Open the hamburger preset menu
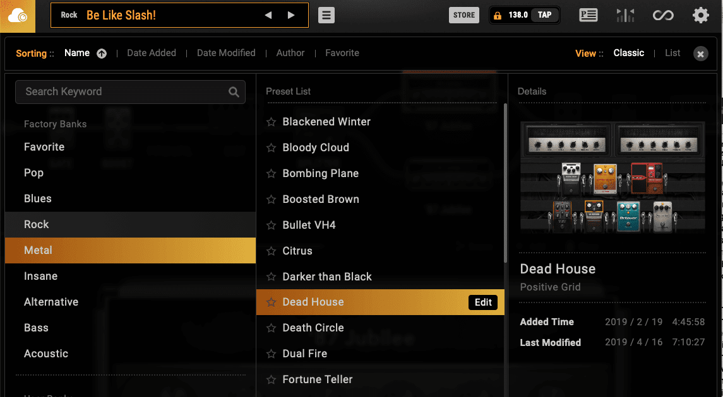 click(326, 15)
